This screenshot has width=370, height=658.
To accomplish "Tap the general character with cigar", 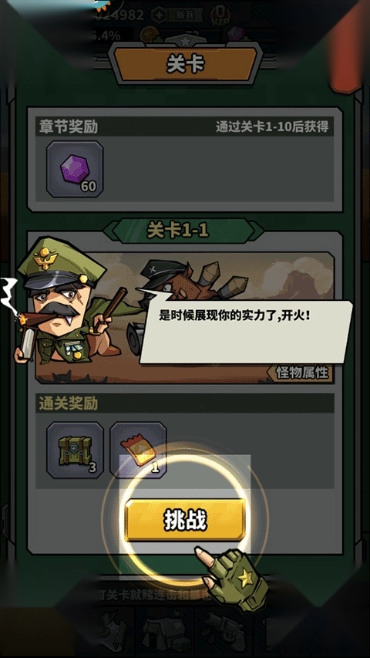I will pos(65,302).
